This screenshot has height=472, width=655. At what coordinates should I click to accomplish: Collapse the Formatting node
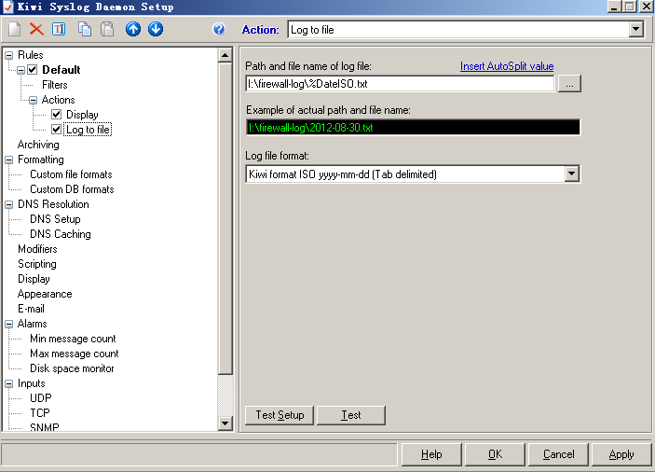pos(8,160)
